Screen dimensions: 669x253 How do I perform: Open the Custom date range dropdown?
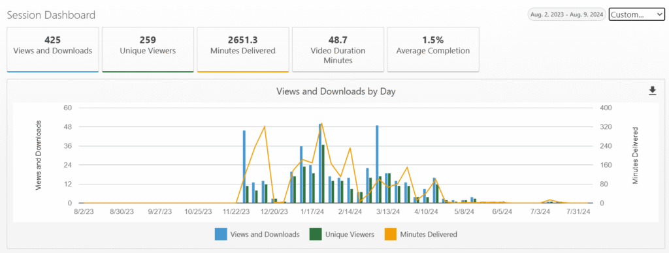pyautogui.click(x=636, y=14)
